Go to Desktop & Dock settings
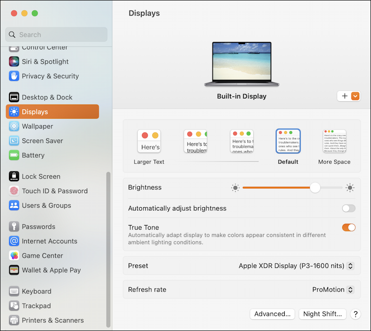The image size is (371, 331). point(47,97)
